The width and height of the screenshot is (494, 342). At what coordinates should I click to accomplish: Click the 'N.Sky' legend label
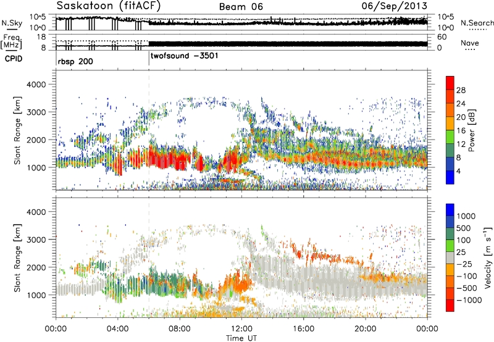pos(12,23)
